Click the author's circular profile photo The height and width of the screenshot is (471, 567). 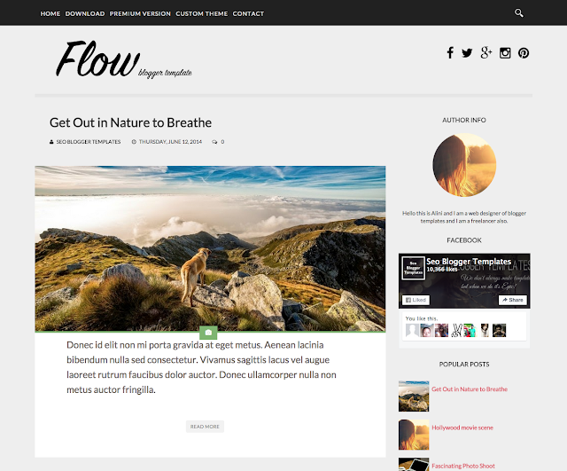(x=464, y=165)
